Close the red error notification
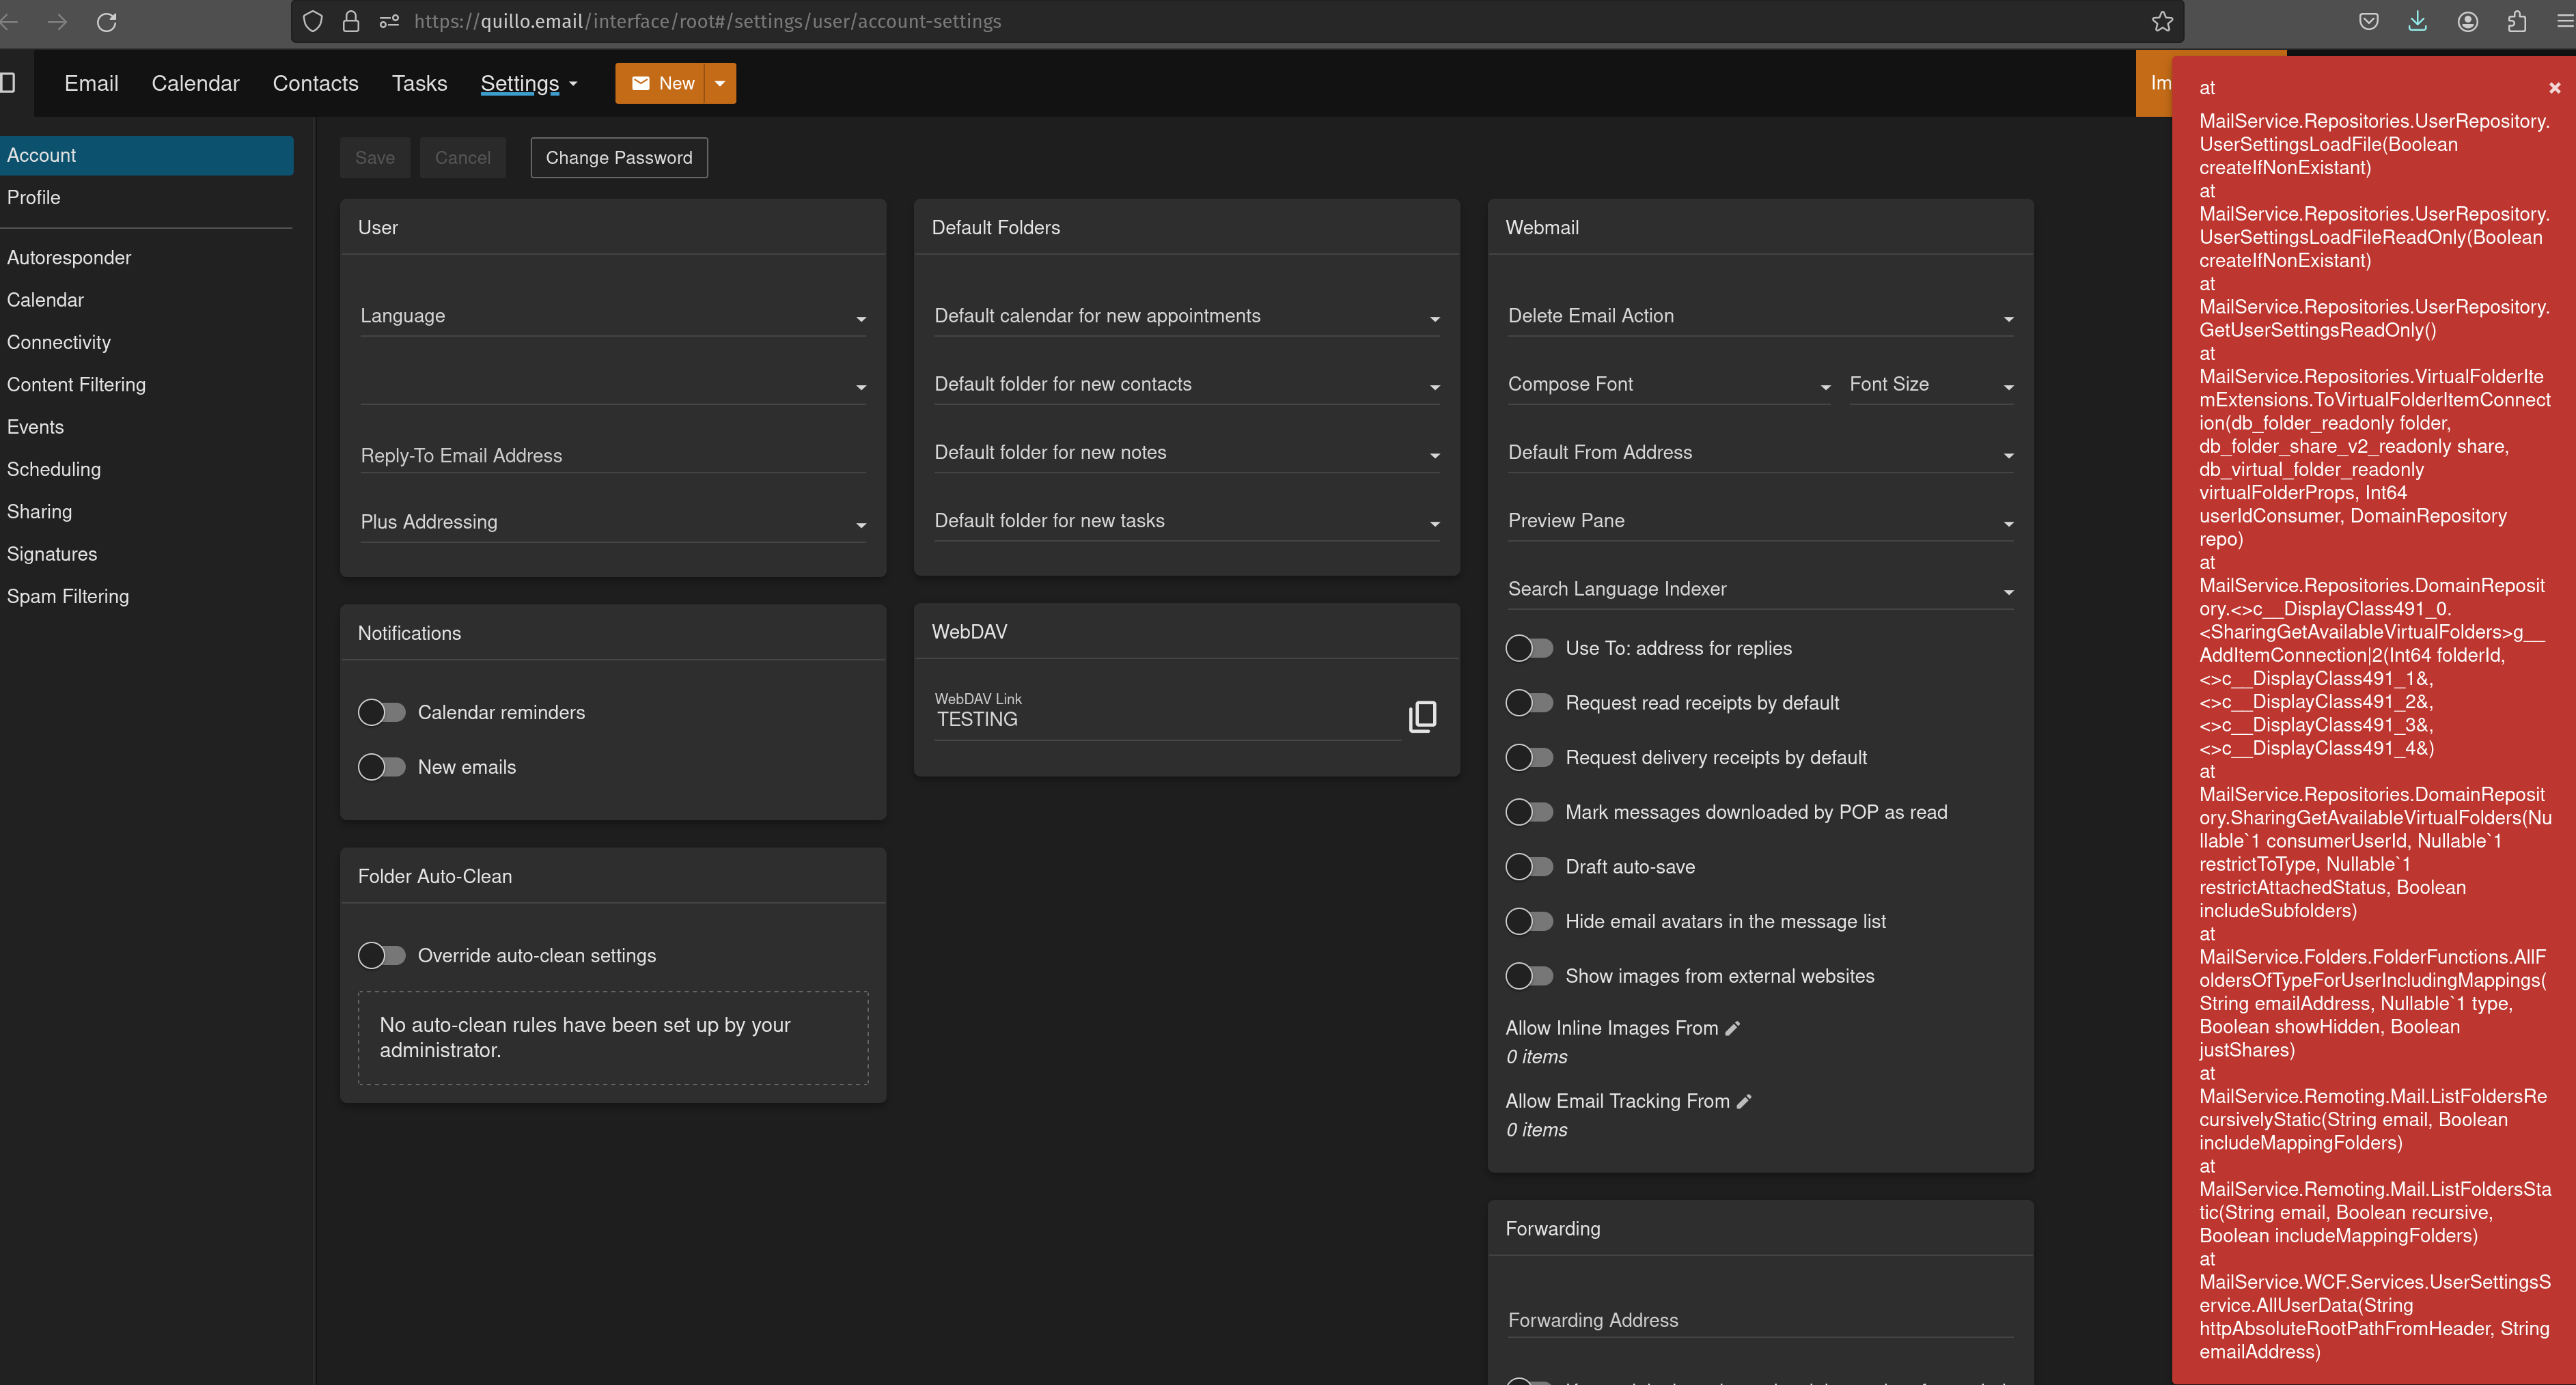 pyautogui.click(x=2554, y=88)
